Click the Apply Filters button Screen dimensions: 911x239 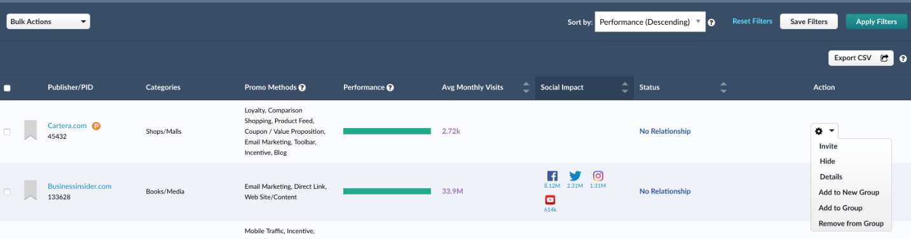pos(877,22)
